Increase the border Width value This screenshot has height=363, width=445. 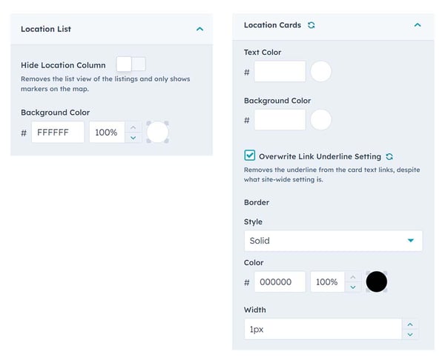(x=410, y=324)
